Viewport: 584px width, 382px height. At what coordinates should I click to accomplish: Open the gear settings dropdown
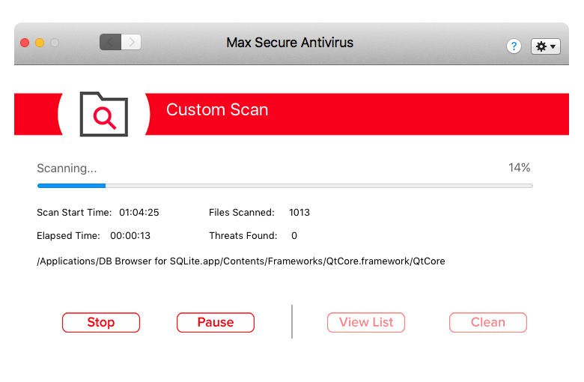click(545, 46)
